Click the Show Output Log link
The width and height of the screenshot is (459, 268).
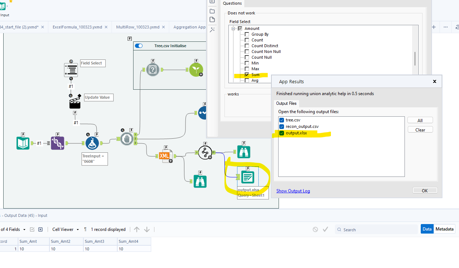tap(293, 191)
